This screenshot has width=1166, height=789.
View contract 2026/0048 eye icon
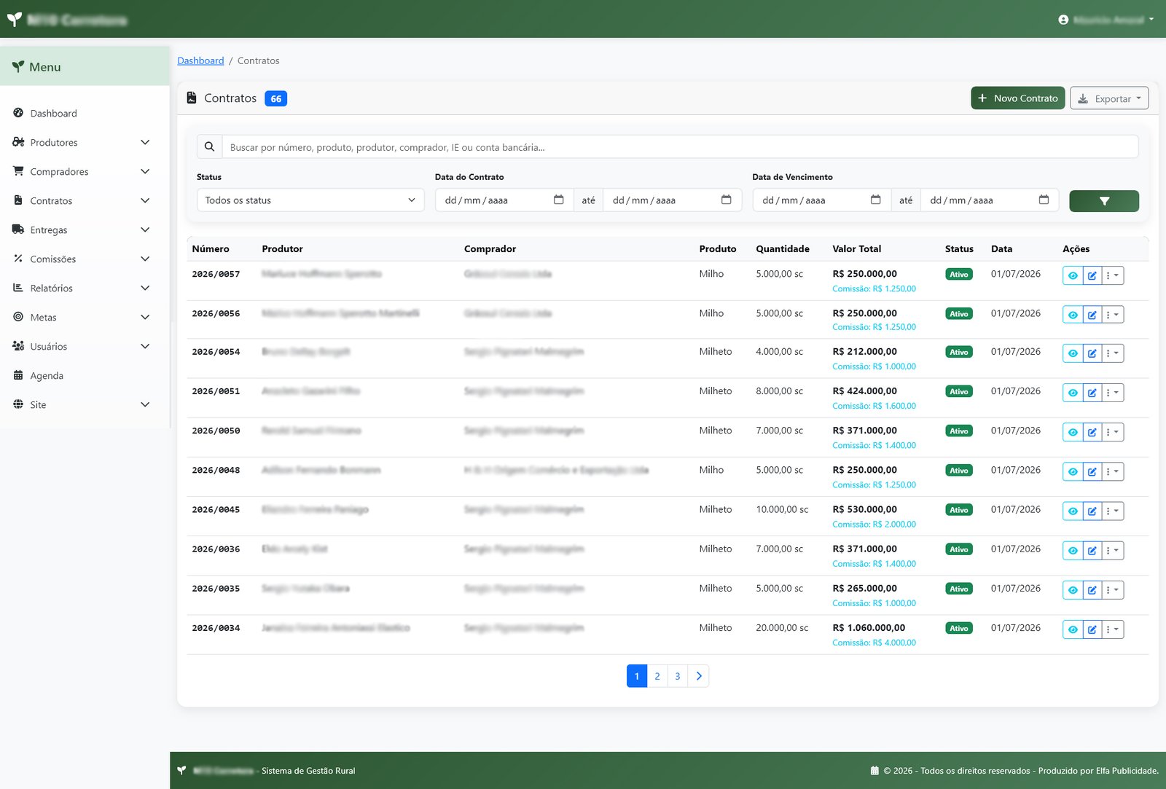(x=1073, y=471)
